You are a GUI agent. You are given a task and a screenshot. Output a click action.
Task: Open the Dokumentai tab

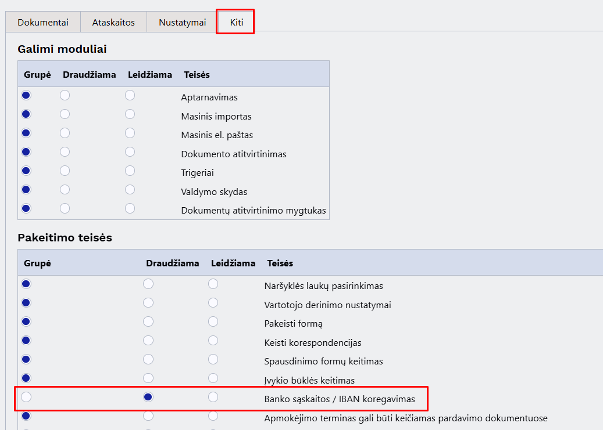[42, 23]
